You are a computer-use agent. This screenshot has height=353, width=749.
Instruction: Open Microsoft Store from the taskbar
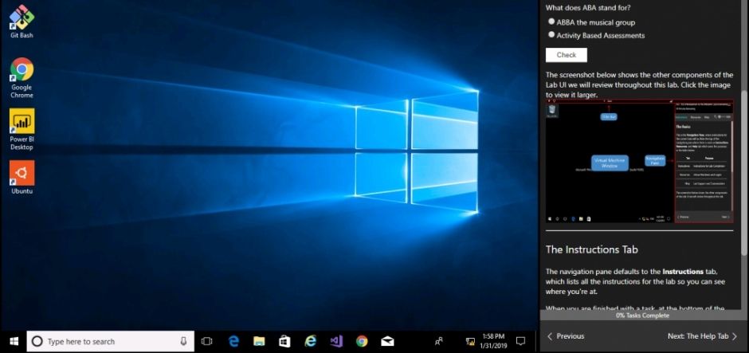(284, 341)
